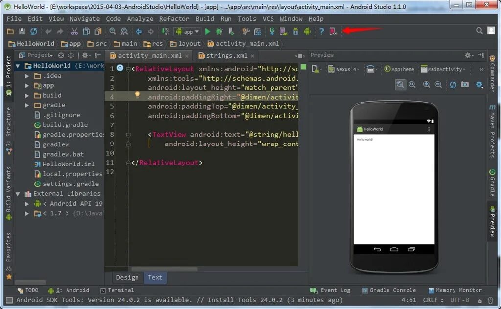Click the Attach debugger to process icon
The height and width of the screenshot is (309, 501).
[231, 31]
